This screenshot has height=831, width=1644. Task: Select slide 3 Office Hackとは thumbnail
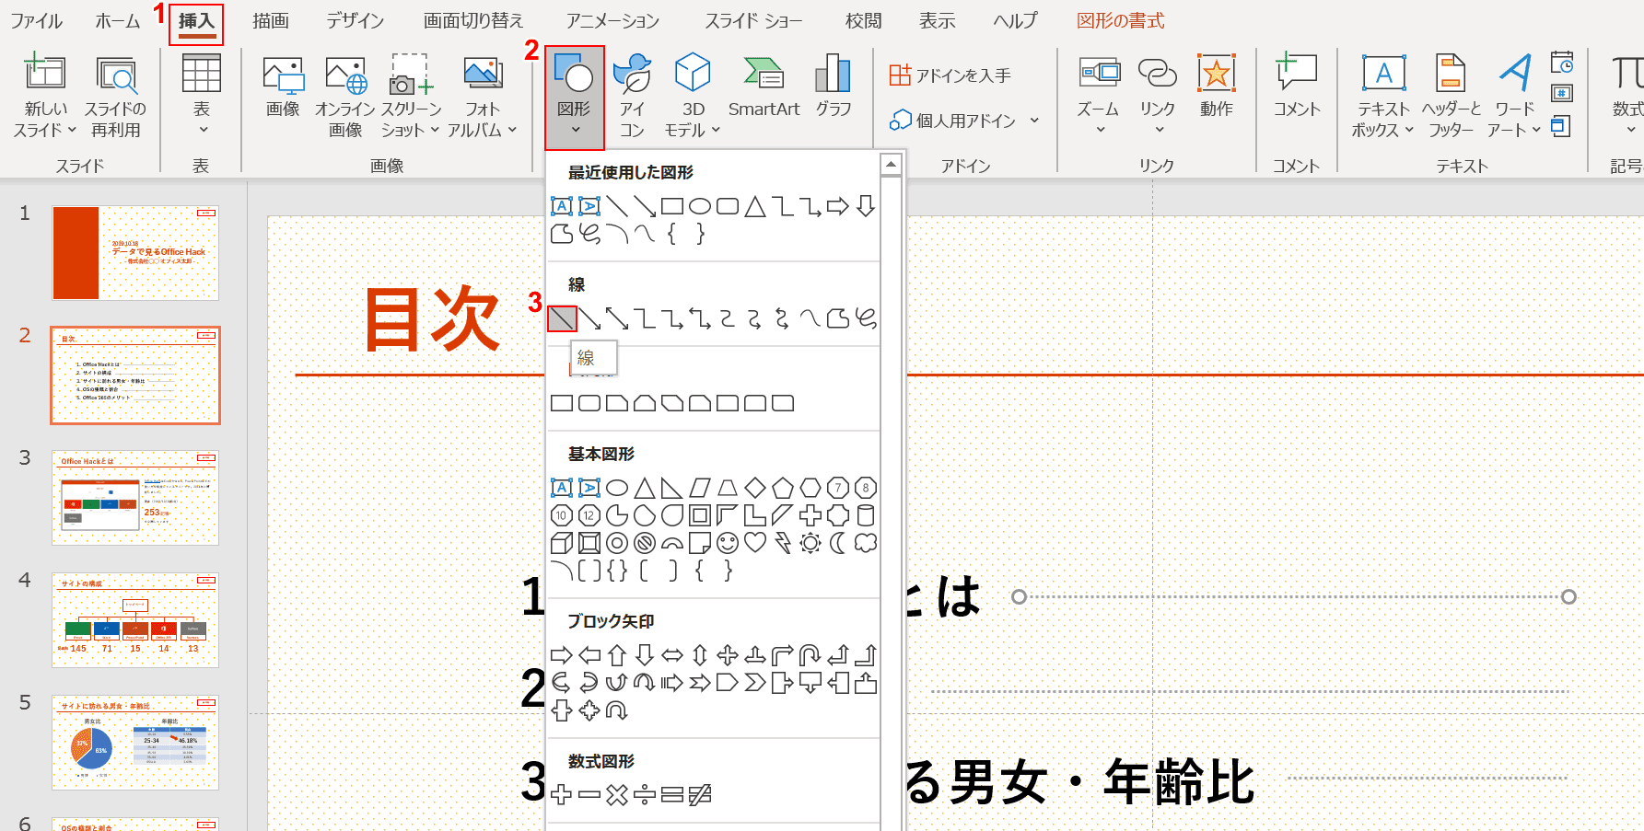coord(135,498)
